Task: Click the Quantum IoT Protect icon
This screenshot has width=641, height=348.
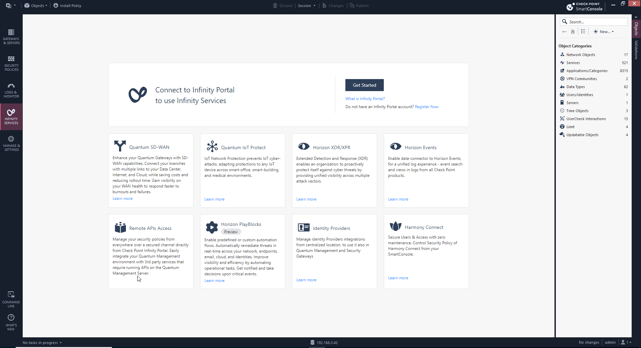Action: tap(212, 146)
